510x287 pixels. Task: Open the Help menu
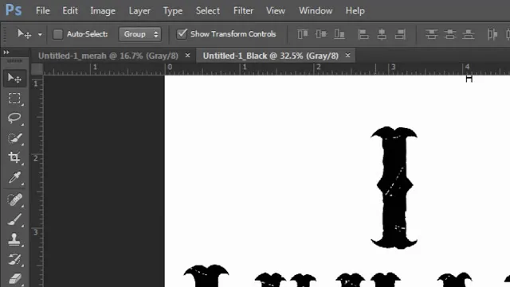[x=355, y=10]
